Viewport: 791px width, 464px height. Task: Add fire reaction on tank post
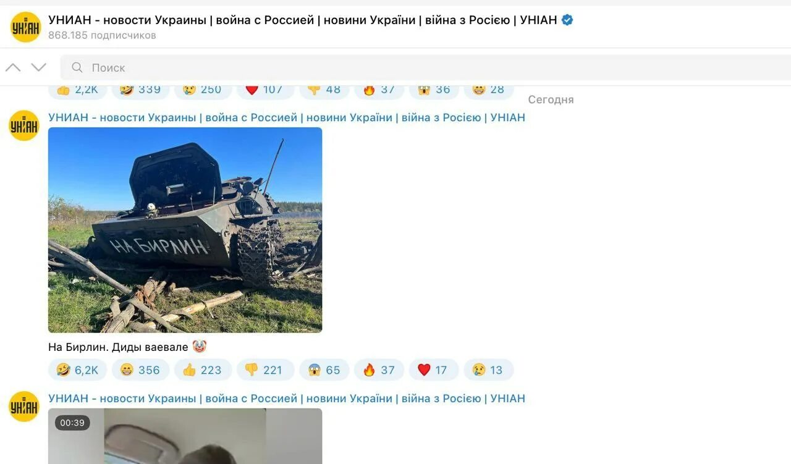pyautogui.click(x=379, y=369)
